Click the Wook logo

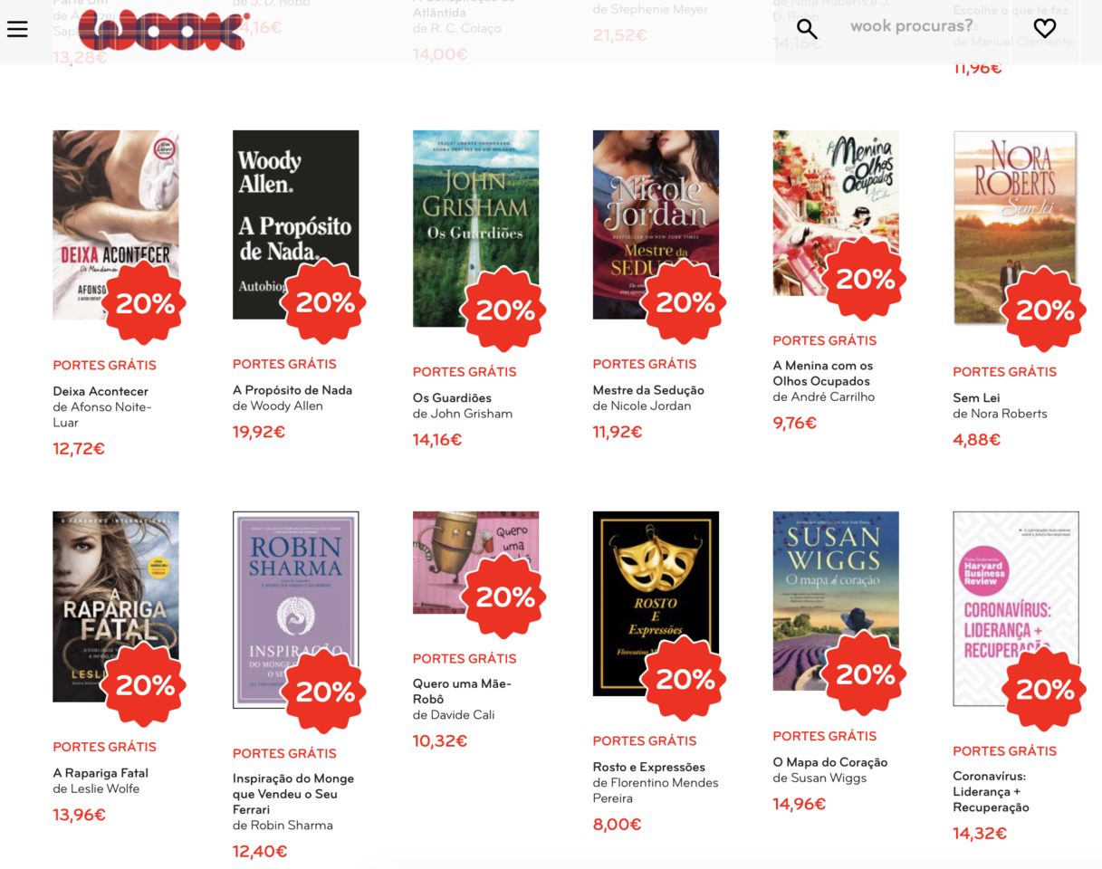tap(163, 29)
